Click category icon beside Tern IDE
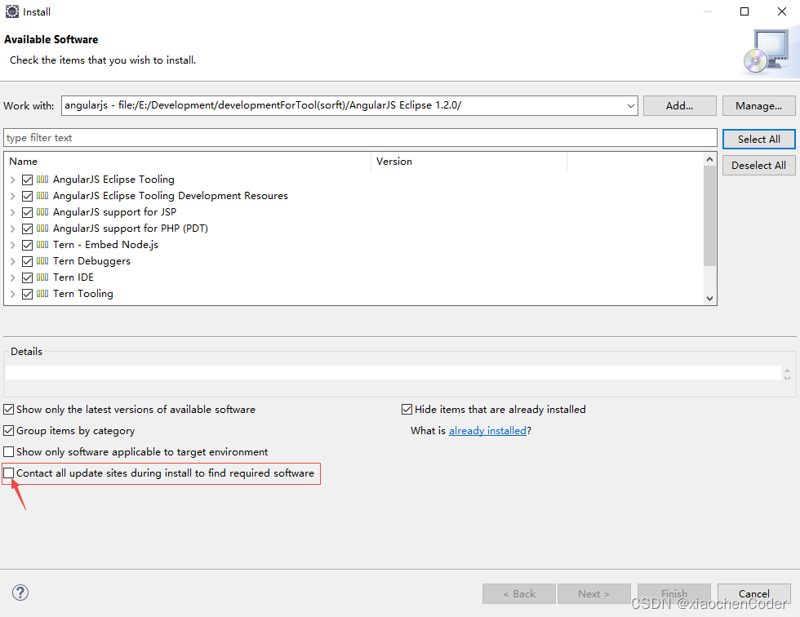The image size is (800, 617). point(42,277)
